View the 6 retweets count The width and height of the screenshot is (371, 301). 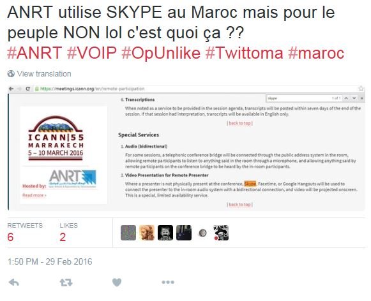coord(10,237)
